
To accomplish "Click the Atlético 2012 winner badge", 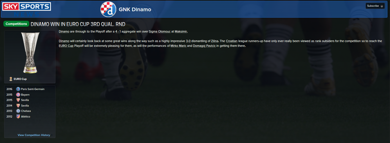I will click(18, 117).
